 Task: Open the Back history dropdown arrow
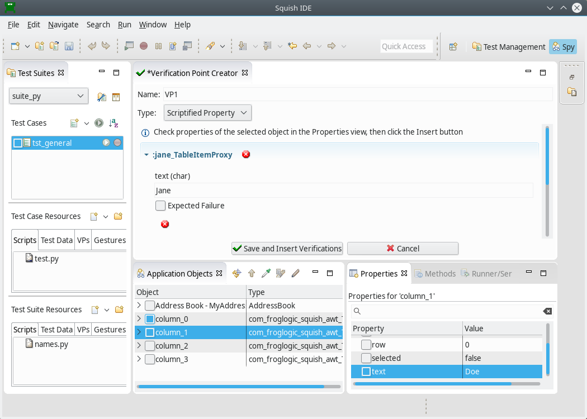click(x=319, y=46)
